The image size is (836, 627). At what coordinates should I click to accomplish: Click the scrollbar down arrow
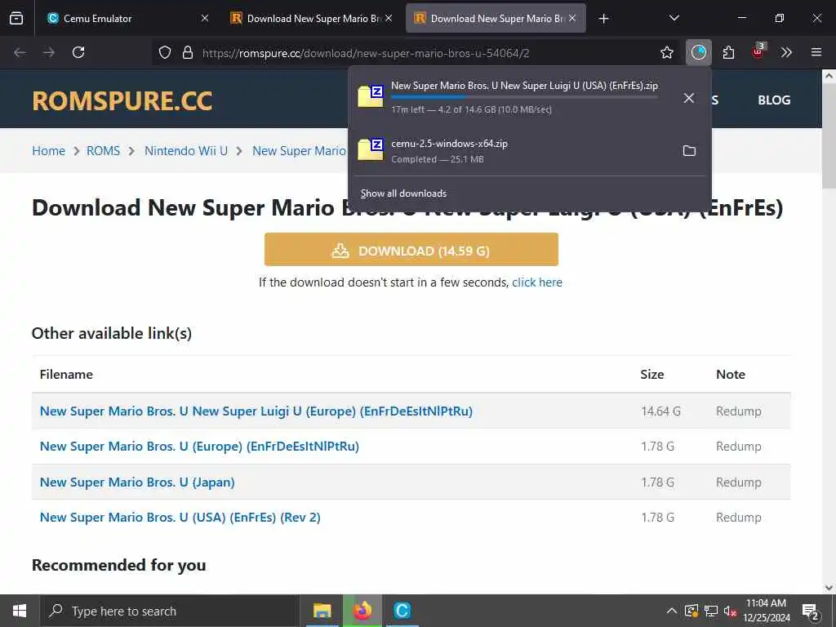pos(829,588)
